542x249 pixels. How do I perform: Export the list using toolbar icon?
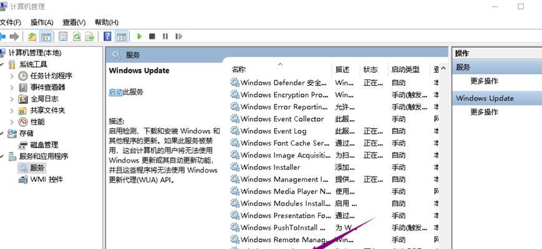coord(90,36)
